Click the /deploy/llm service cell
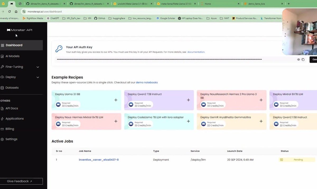317x189 pixels. 198,160
